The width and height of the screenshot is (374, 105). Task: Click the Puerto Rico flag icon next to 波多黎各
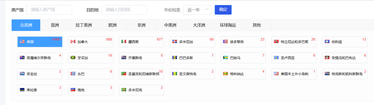225,42
